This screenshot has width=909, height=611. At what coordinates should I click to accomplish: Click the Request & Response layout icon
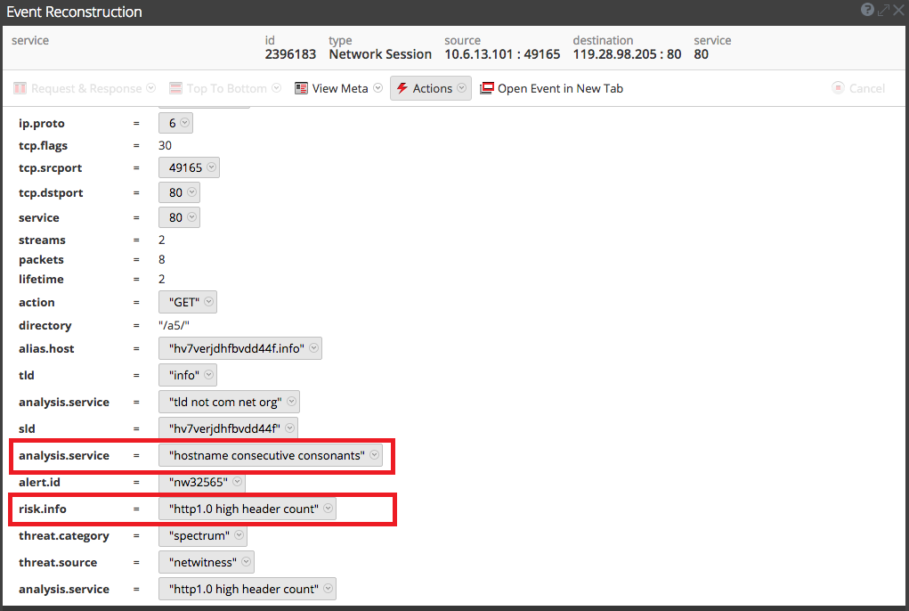tap(20, 88)
